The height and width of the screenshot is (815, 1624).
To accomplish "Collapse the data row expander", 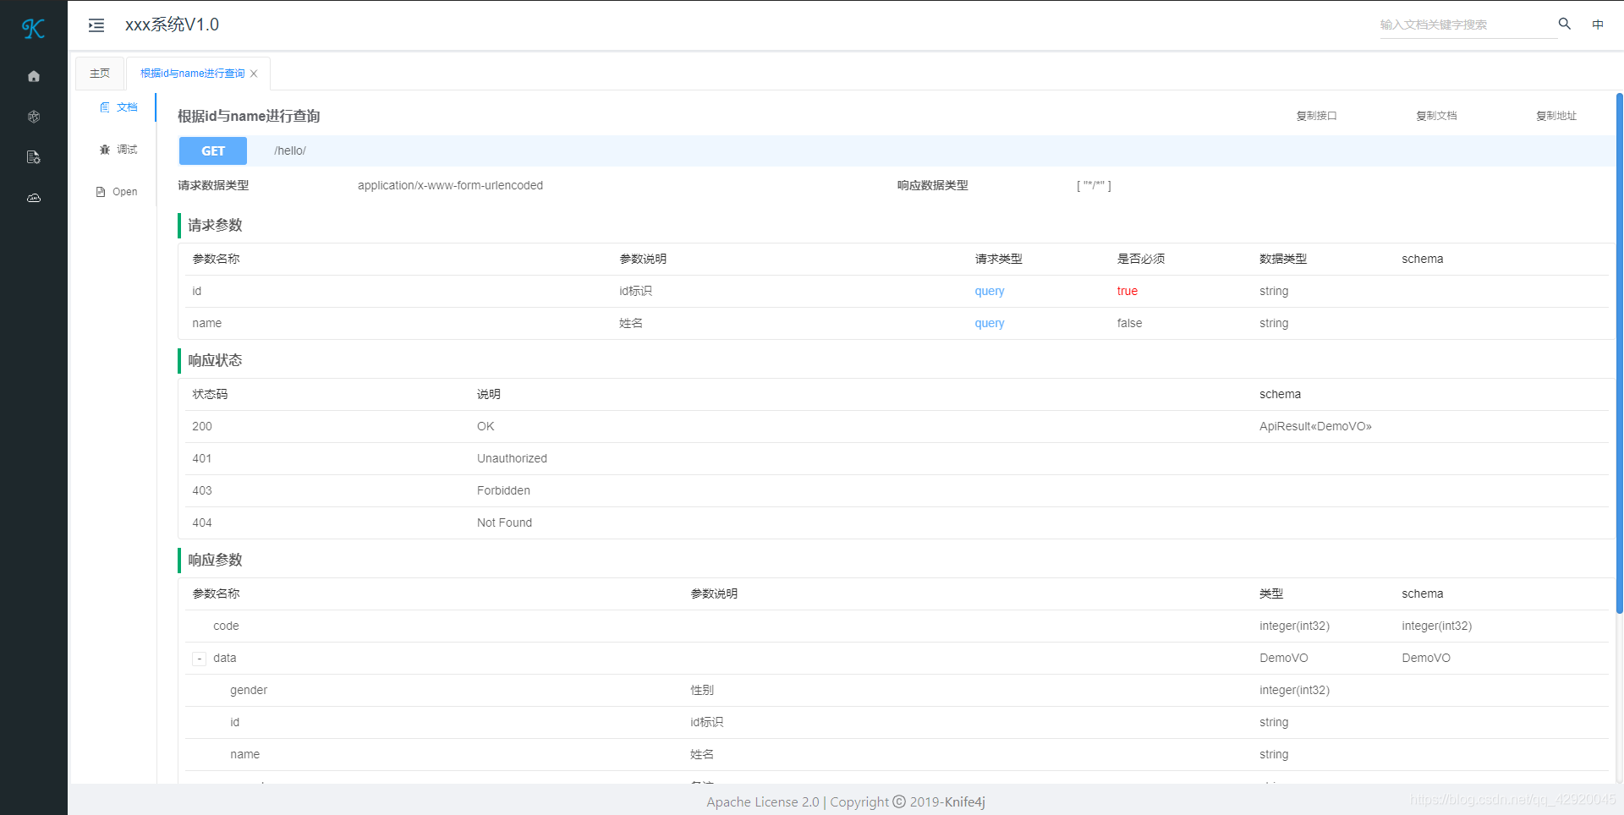I will 200,659.
